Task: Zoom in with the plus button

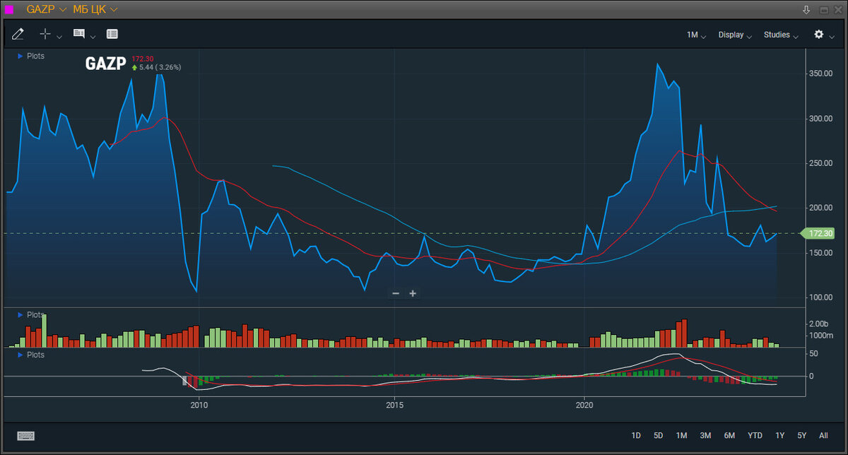Action: [x=413, y=293]
